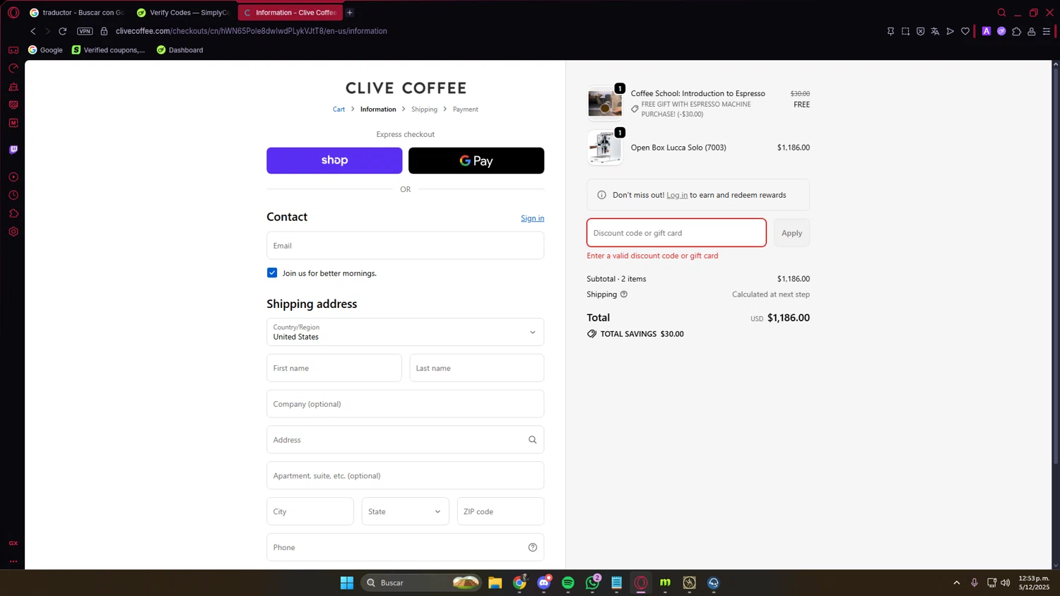Open the Dashboard bookmark
The height and width of the screenshot is (596, 1060).
pyautogui.click(x=179, y=50)
